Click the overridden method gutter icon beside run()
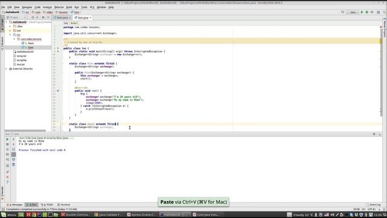 (58, 91)
